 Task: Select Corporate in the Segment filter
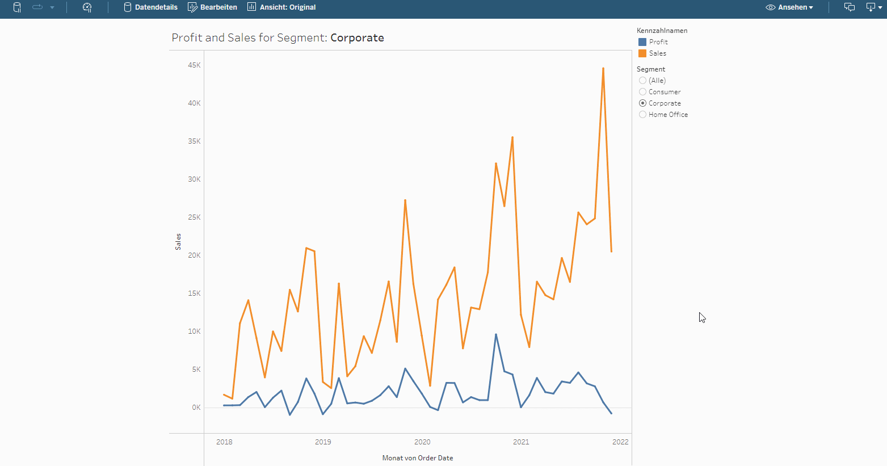642,103
